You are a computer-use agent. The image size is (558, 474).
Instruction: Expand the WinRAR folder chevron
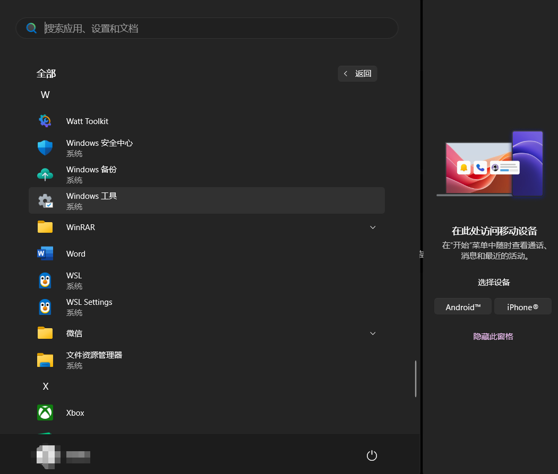click(373, 227)
